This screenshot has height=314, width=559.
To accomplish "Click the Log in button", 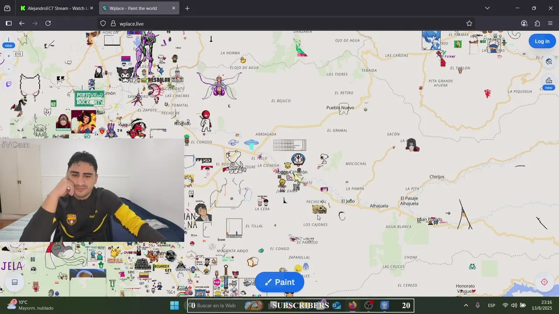I will point(542,41).
